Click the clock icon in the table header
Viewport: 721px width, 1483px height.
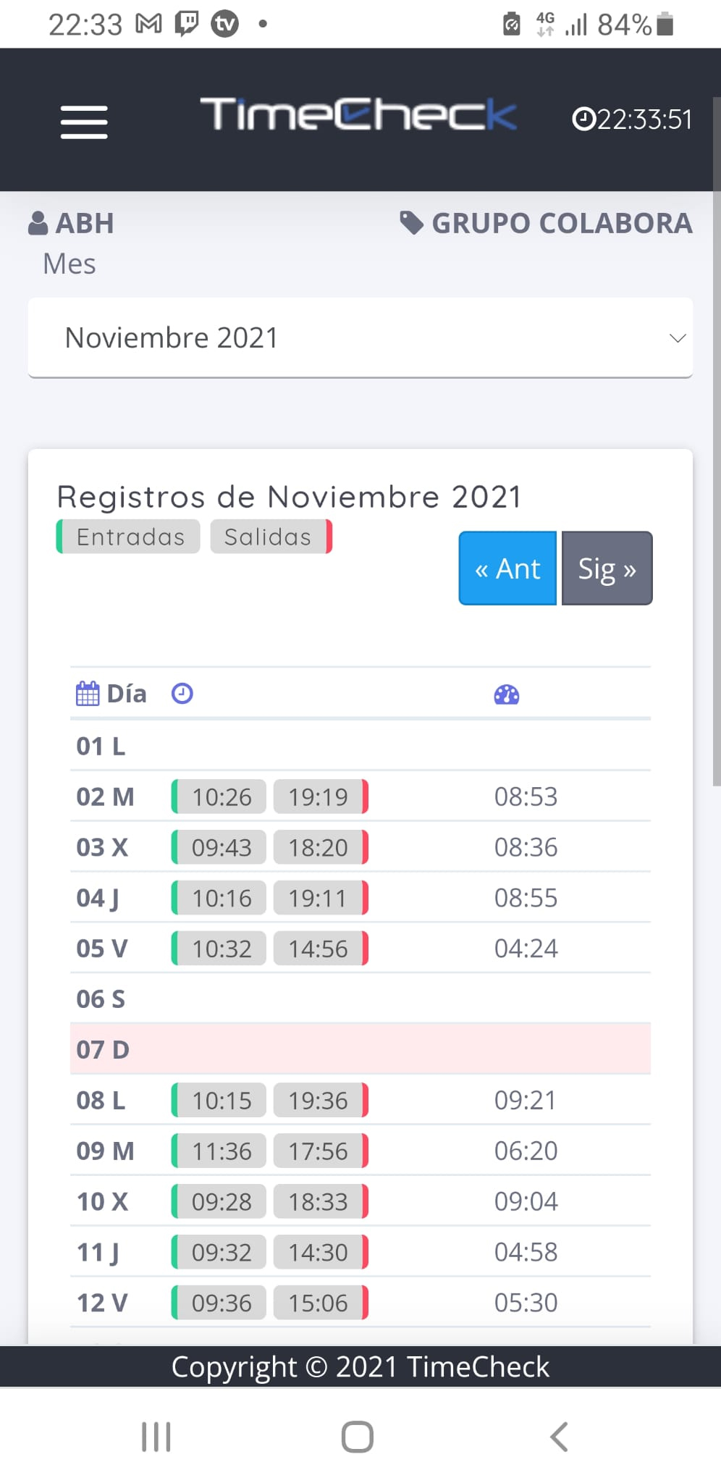coord(182,694)
